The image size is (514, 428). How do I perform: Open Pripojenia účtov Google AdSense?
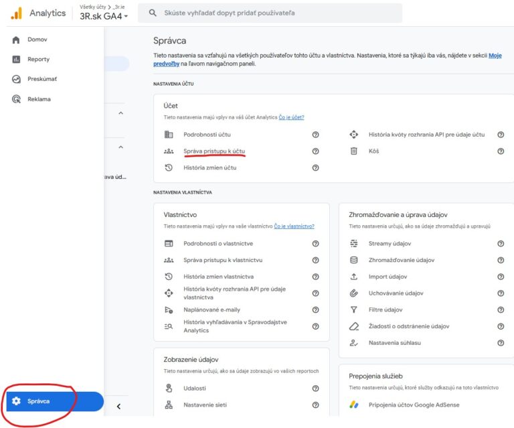[414, 405]
